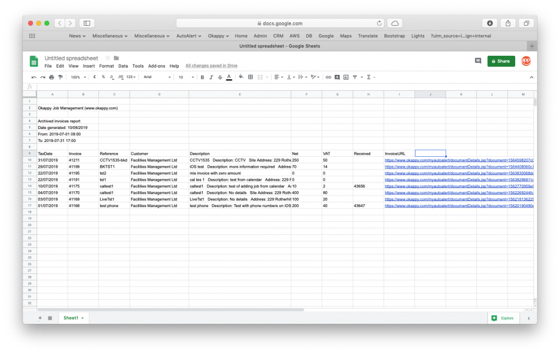Click the green Share button

click(x=501, y=61)
